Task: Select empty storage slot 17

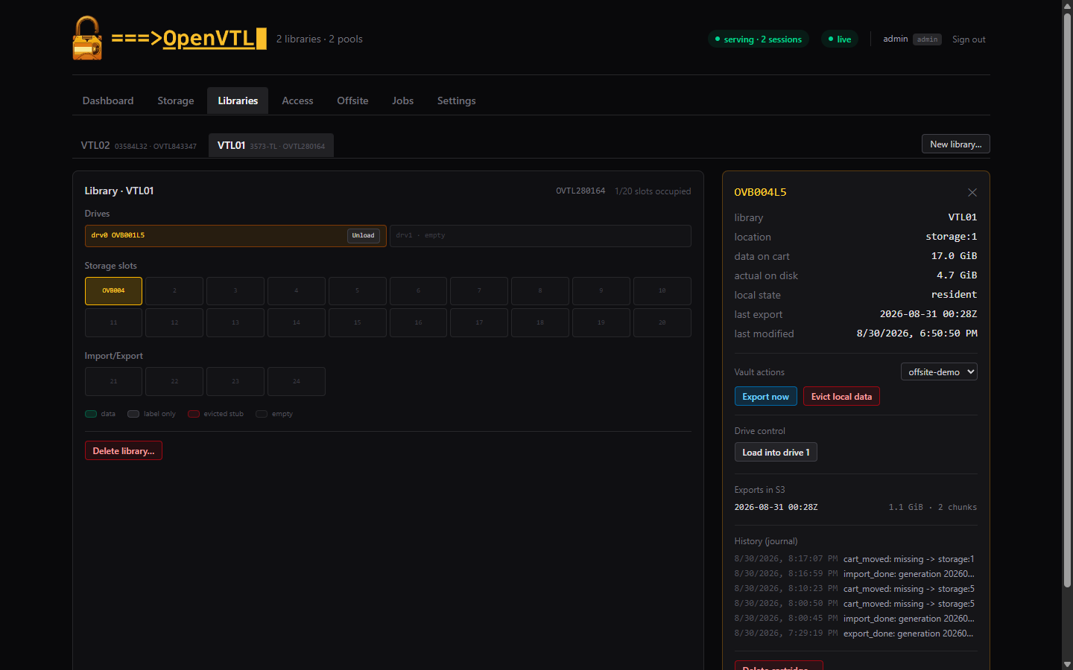Action: point(479,323)
